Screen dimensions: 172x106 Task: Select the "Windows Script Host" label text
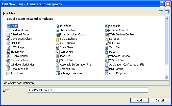23,65
